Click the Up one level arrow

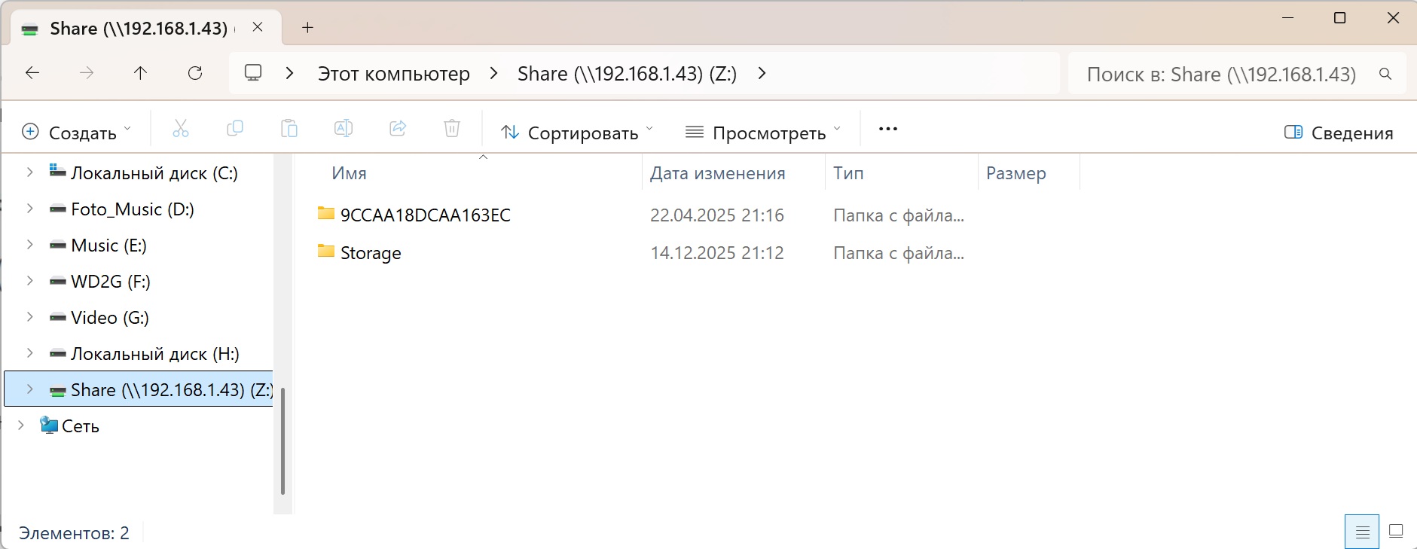pos(140,73)
